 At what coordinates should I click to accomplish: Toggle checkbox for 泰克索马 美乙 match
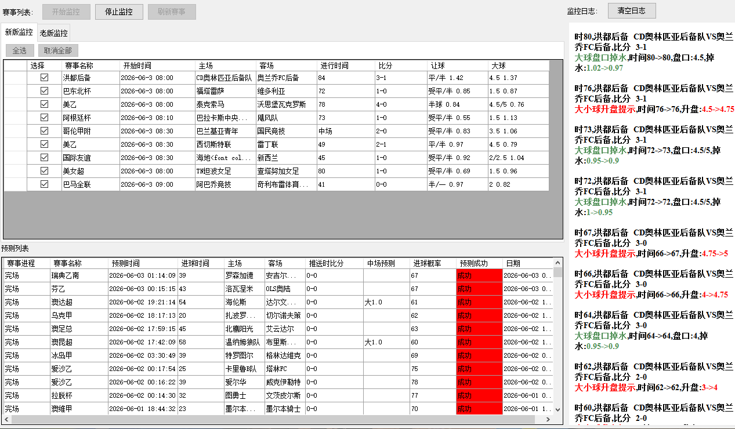(44, 104)
